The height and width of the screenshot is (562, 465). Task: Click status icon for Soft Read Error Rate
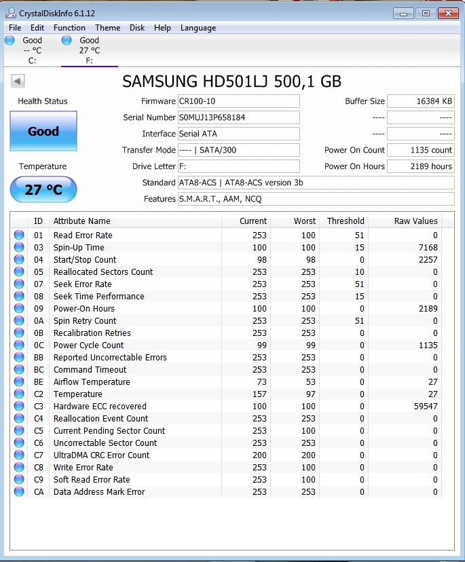pyautogui.click(x=19, y=479)
